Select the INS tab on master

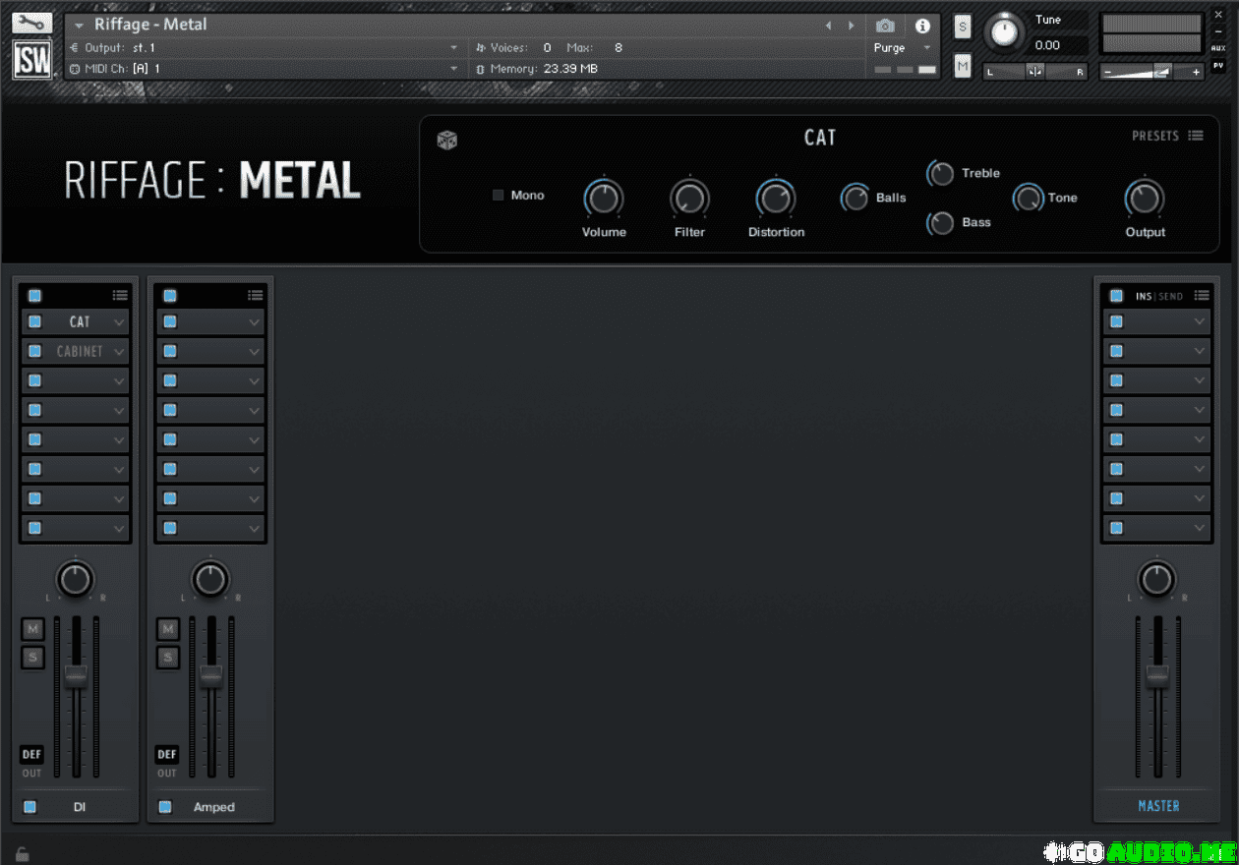click(x=1144, y=296)
